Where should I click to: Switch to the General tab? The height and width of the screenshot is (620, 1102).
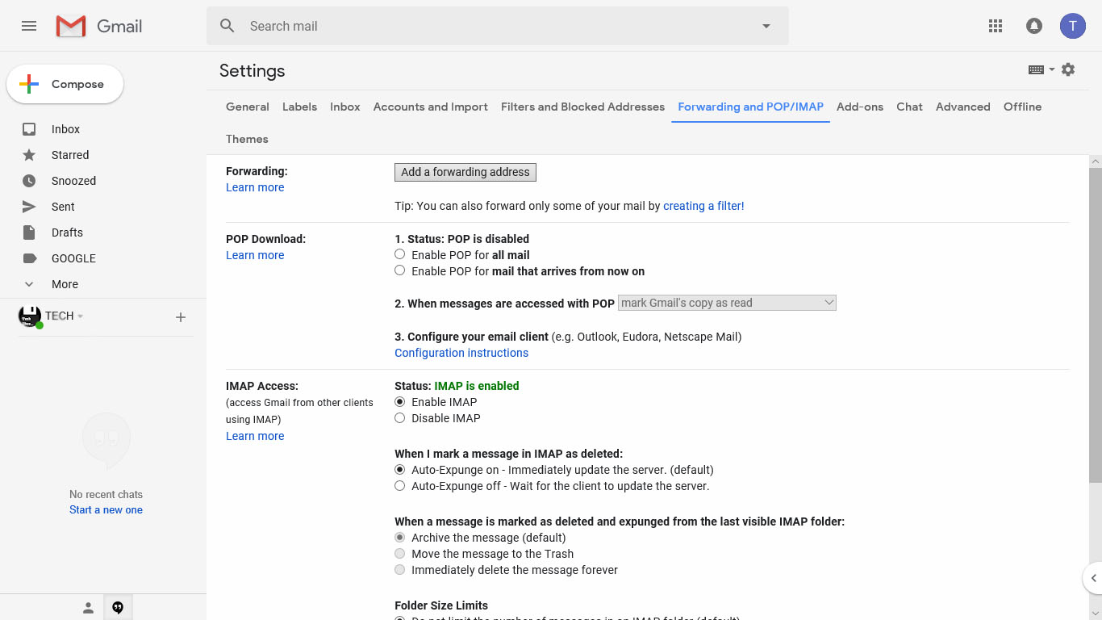point(248,107)
